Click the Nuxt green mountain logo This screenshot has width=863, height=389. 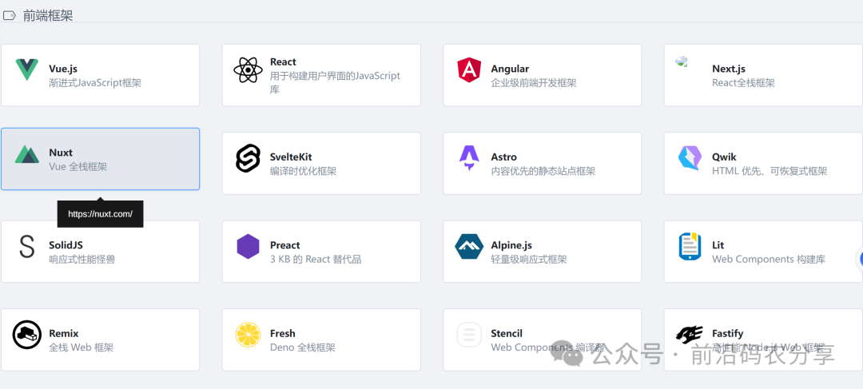27,155
